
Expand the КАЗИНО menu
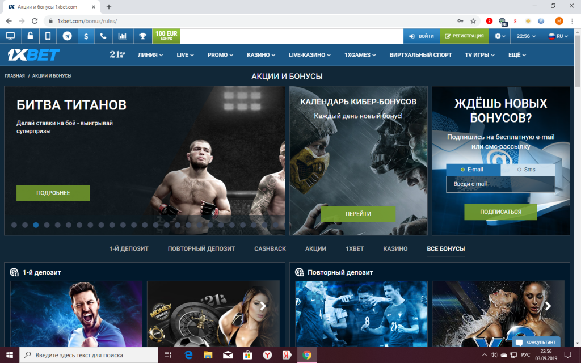(x=262, y=55)
